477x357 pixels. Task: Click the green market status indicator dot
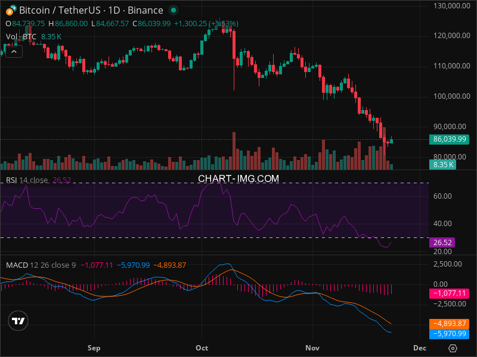(173, 10)
